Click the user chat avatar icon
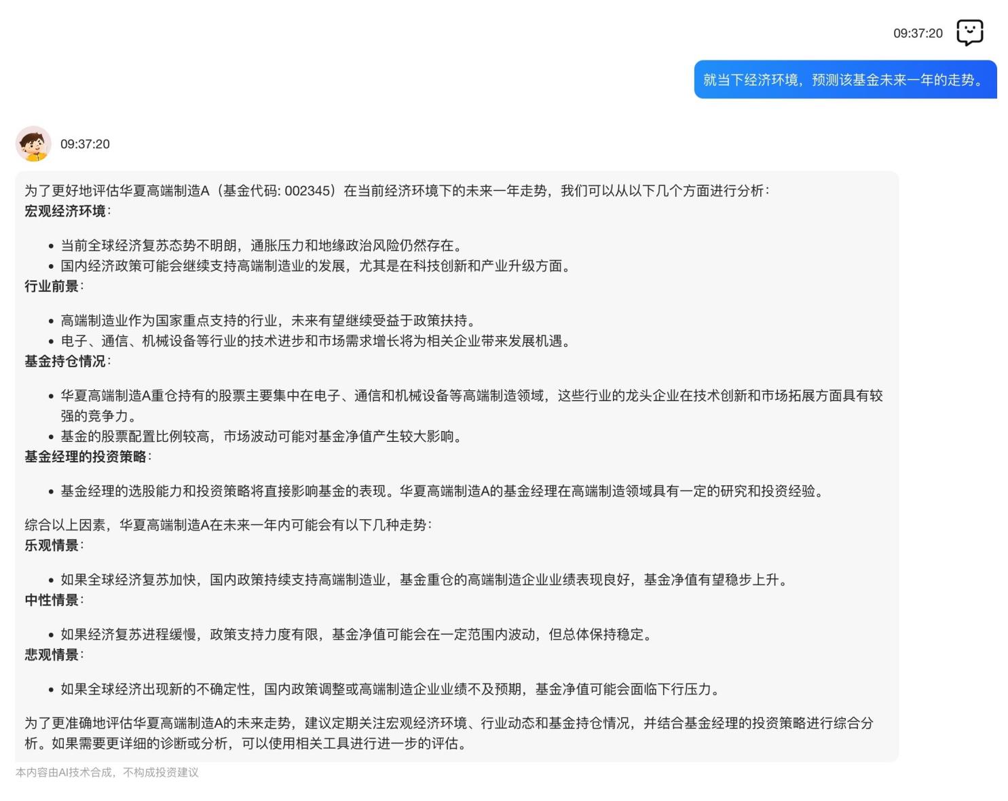1008x801 pixels. pos(969,33)
